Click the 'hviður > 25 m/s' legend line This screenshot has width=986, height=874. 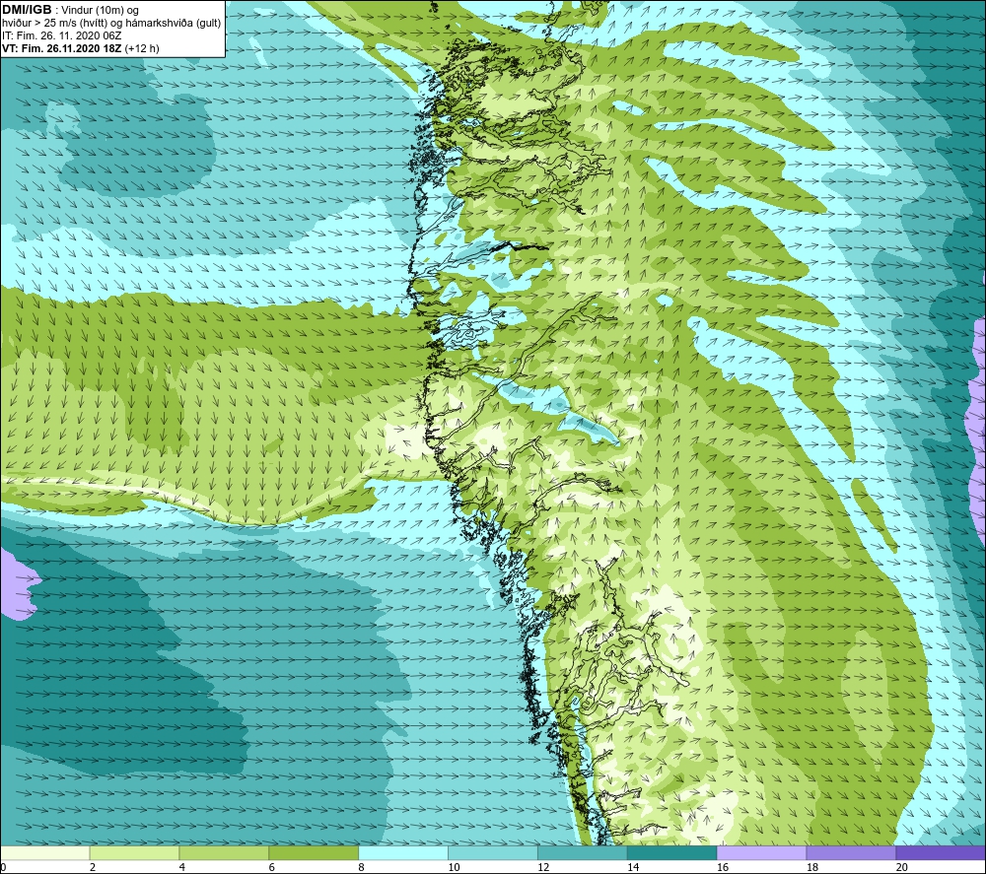coord(111,24)
